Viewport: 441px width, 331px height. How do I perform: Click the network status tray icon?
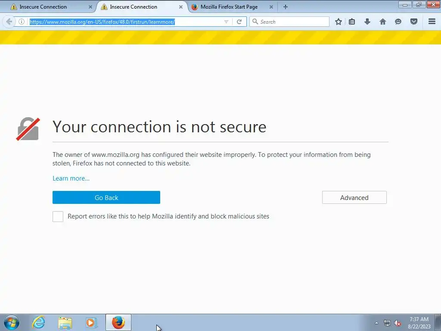coord(387,323)
